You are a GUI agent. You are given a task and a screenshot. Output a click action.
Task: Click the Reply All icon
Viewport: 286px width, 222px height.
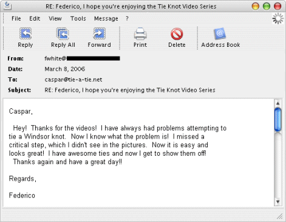(63, 33)
